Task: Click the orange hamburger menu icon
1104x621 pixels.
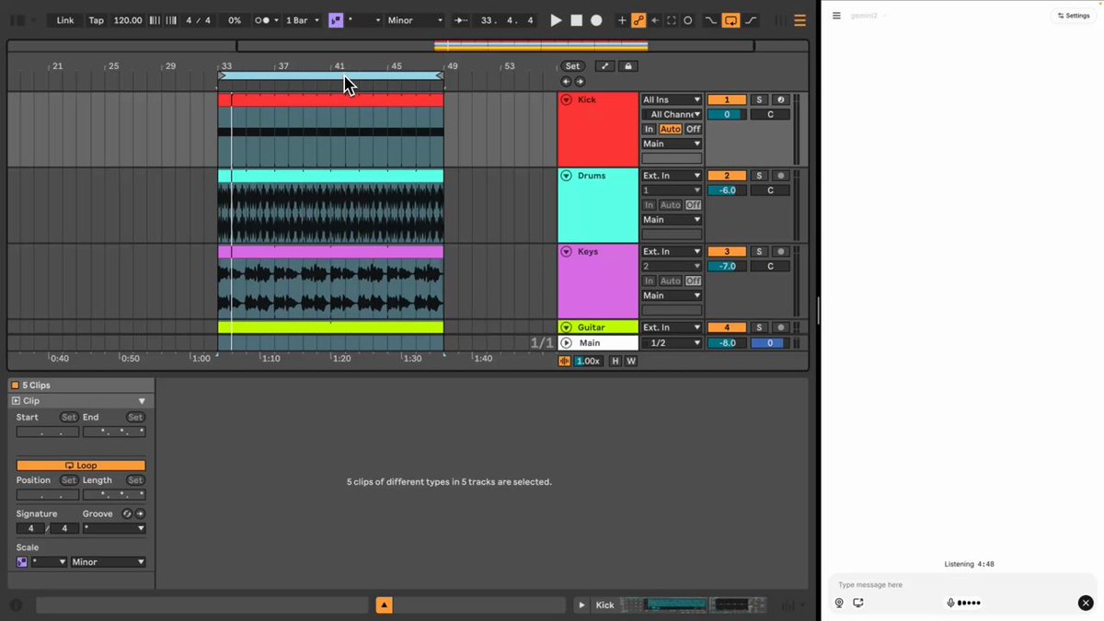Action: pos(799,20)
